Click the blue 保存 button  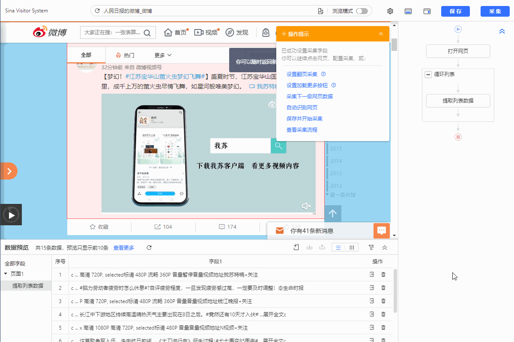click(455, 11)
